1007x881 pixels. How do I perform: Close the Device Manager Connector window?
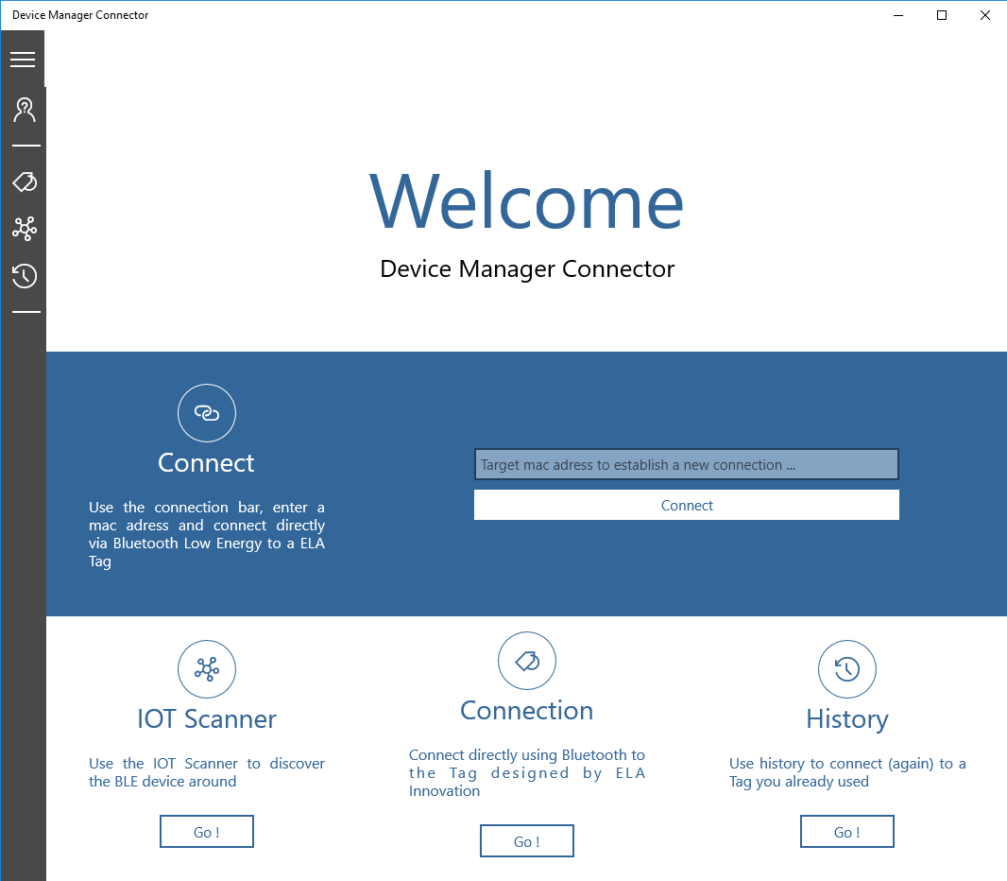tap(984, 15)
